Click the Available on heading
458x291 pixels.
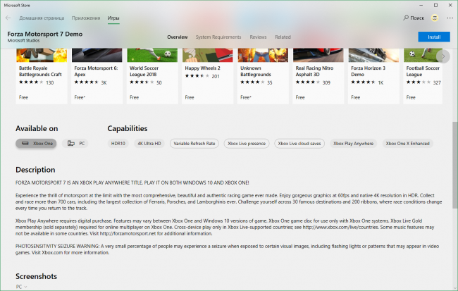37,128
